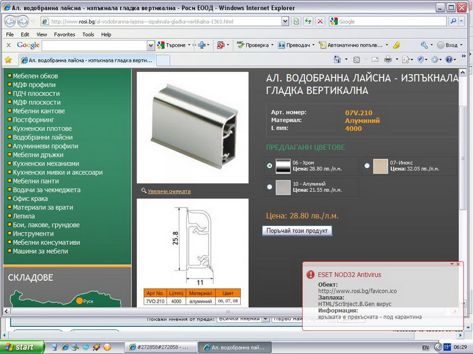Screen dimensions: 473x354
Task: Click the search magnifier icon
Action: [x=453, y=21]
